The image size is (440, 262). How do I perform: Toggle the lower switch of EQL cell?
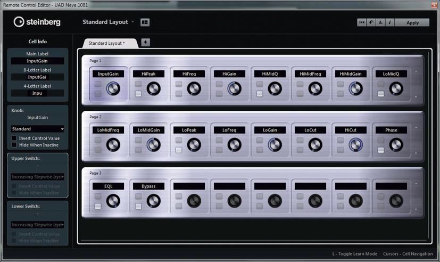point(98,206)
